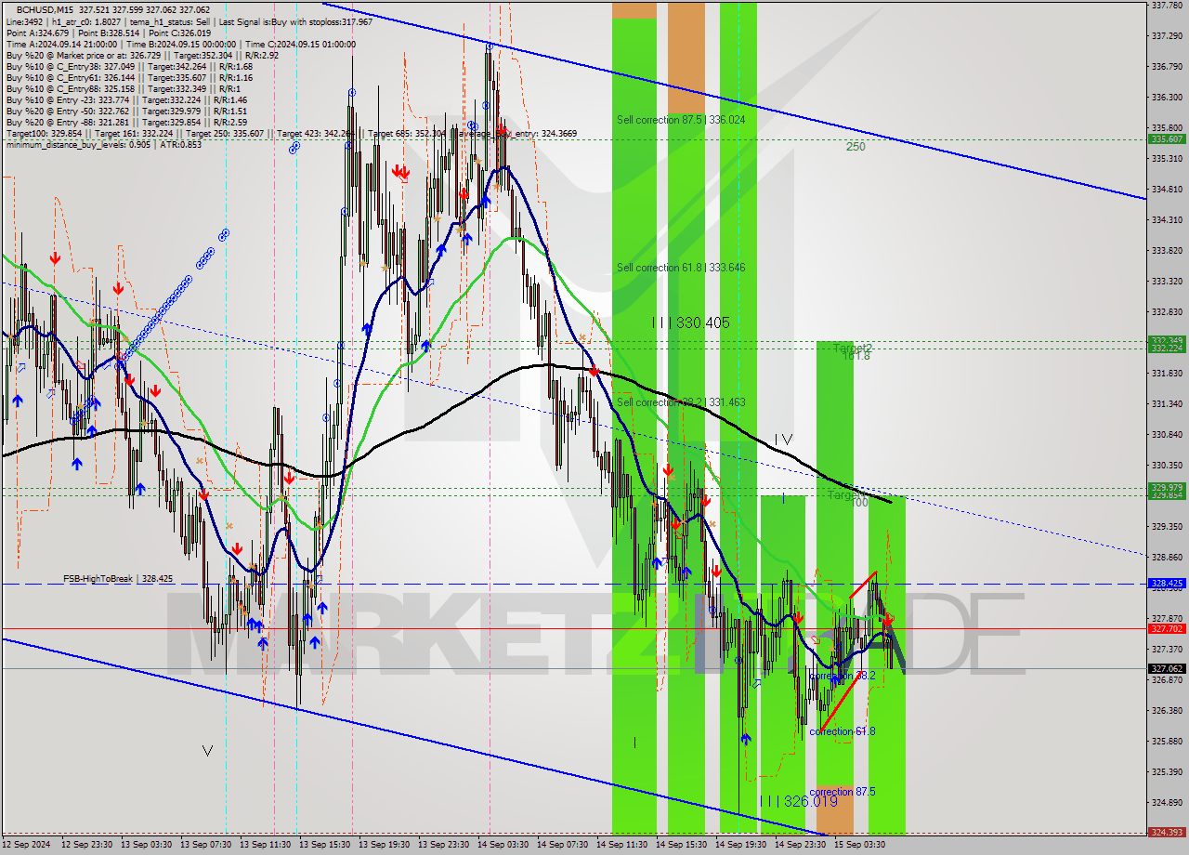Click the BCHUSD,M15 symbol title
Viewport: 1189px width, 855px height.
(x=43, y=9)
